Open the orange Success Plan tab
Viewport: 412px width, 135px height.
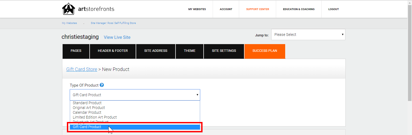[265, 51]
